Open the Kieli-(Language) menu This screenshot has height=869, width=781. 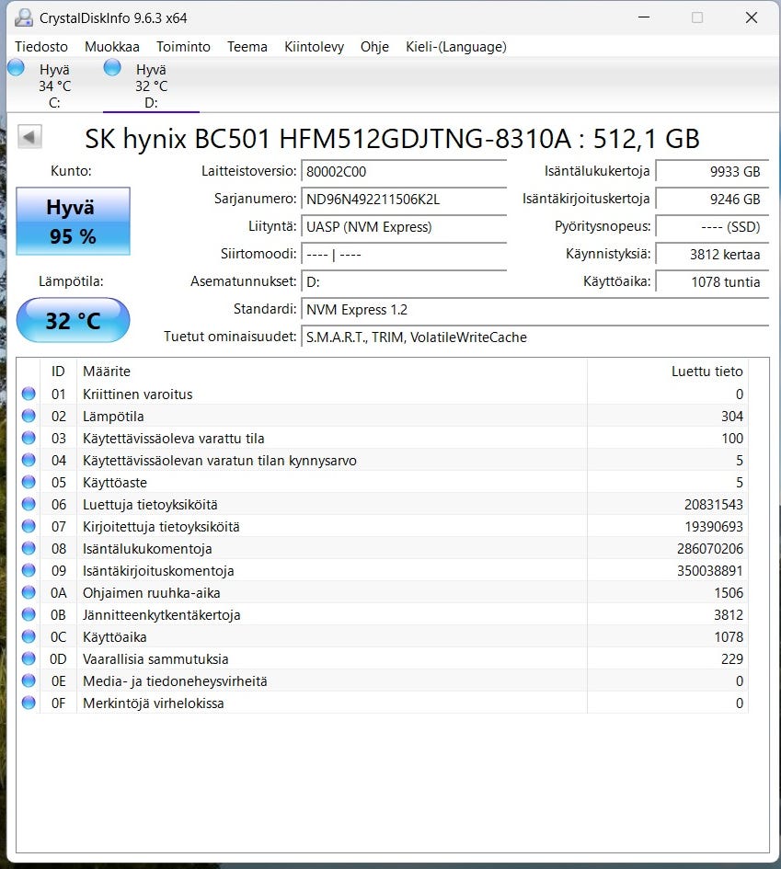click(x=456, y=47)
